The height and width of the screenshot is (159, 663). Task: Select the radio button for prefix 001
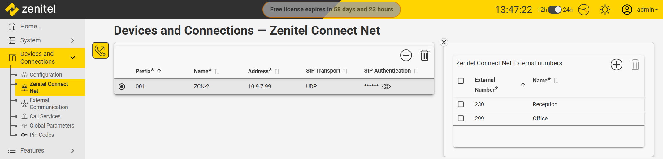(x=122, y=86)
